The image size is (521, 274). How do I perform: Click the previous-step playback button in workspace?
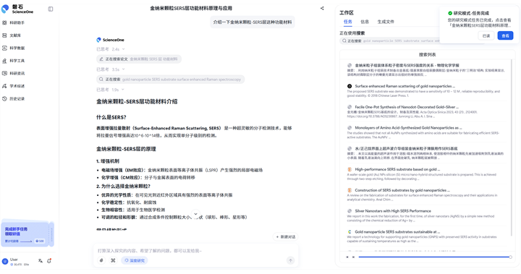(347, 257)
